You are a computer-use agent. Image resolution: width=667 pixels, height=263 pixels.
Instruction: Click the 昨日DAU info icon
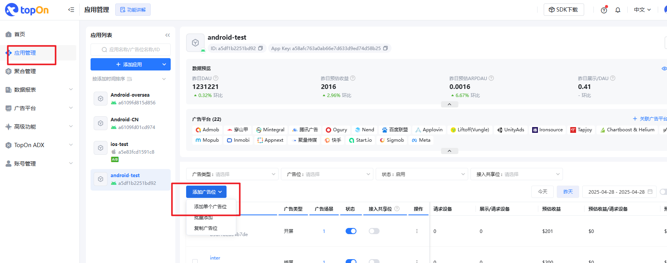pyautogui.click(x=216, y=78)
